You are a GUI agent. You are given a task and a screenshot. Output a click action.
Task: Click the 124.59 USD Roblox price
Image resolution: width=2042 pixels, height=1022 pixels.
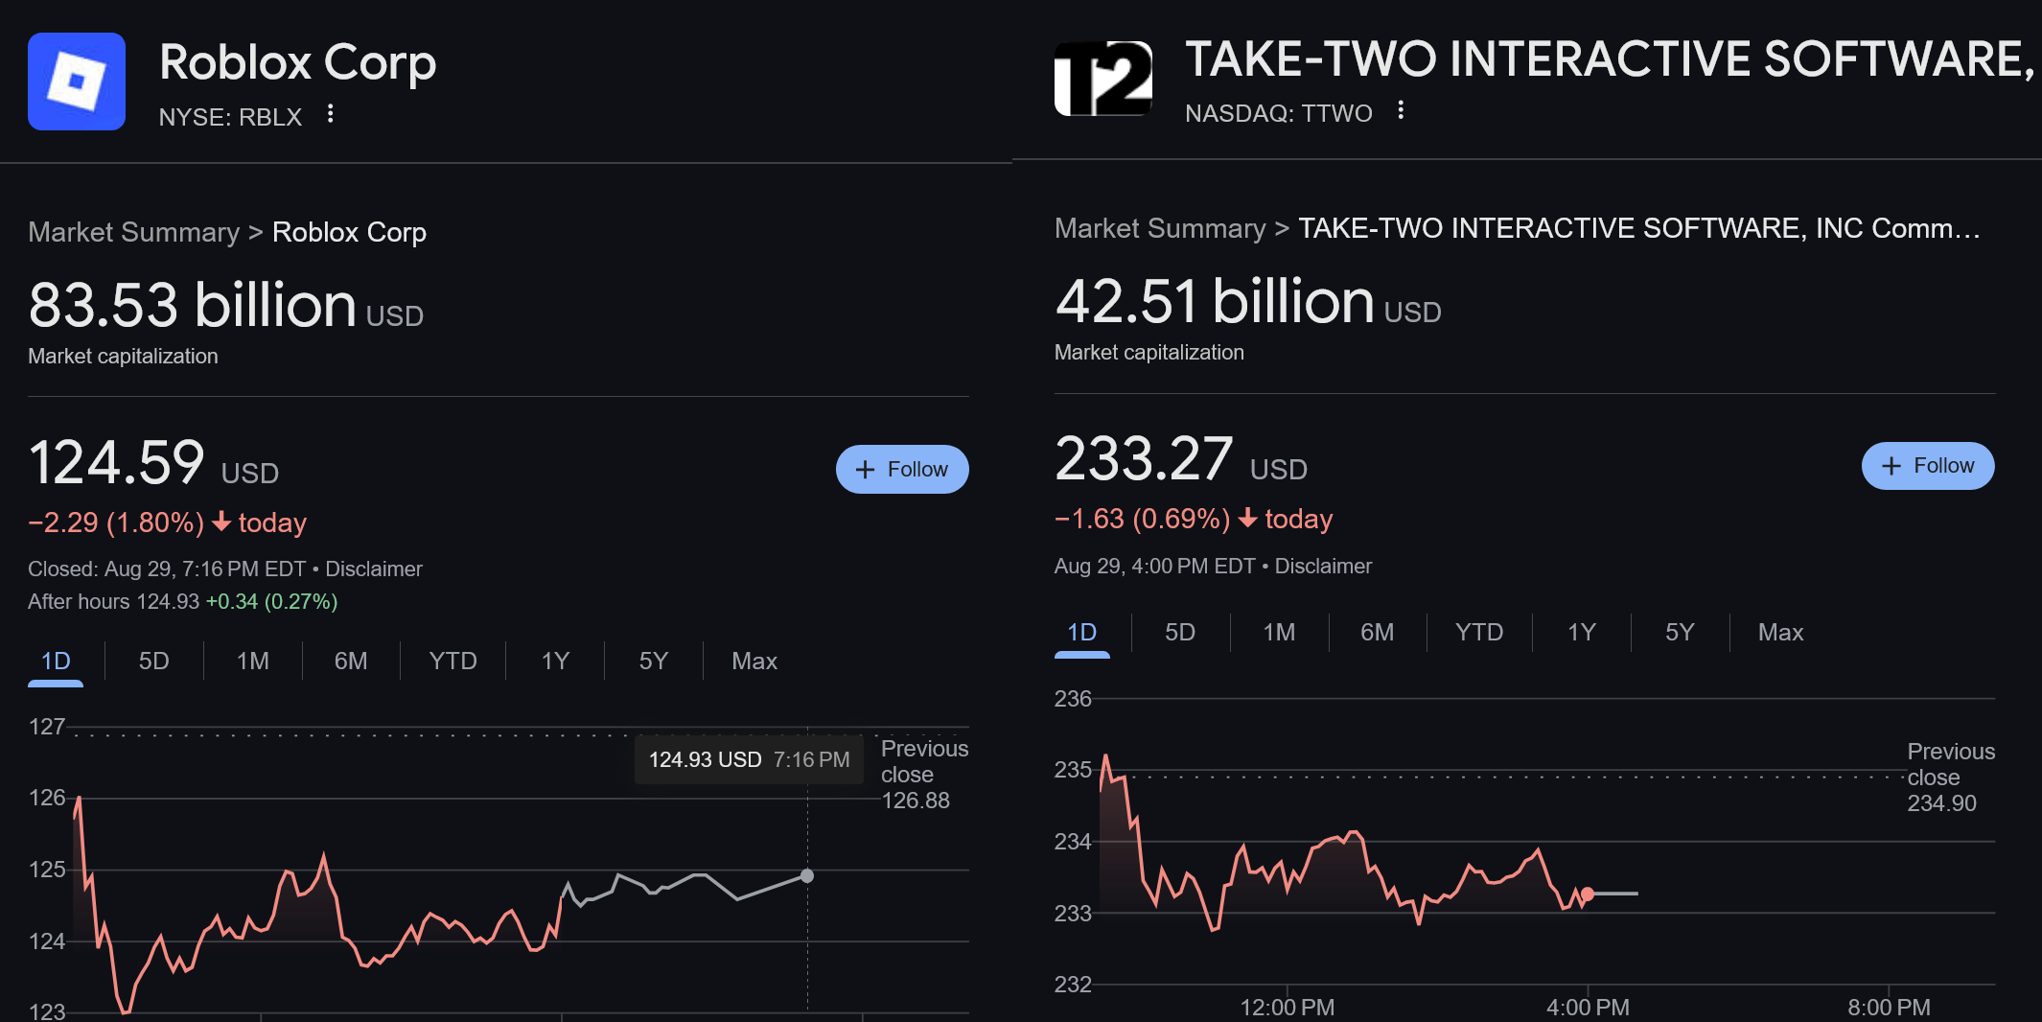[x=153, y=462]
